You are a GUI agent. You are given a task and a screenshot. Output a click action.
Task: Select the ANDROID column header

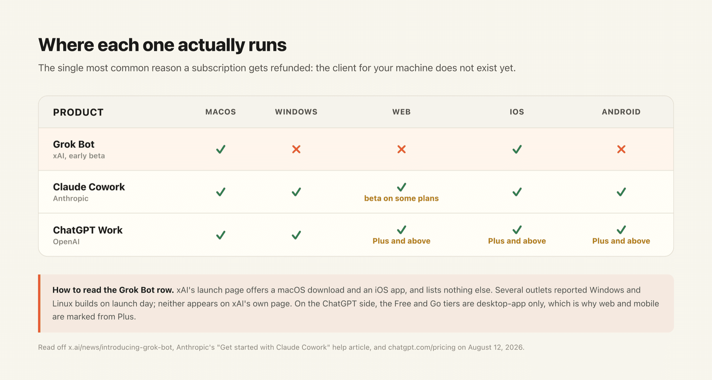[621, 112]
